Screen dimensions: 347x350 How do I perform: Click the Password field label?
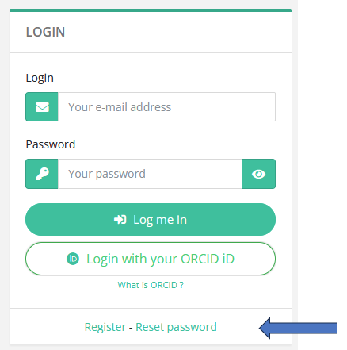point(51,144)
